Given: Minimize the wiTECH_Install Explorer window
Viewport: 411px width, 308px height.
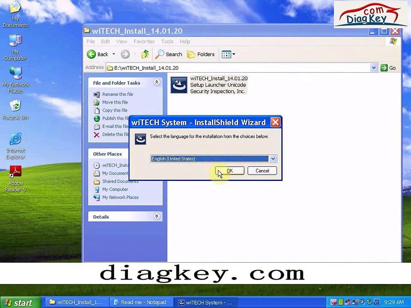Looking at the screenshot, I should tap(373, 31).
